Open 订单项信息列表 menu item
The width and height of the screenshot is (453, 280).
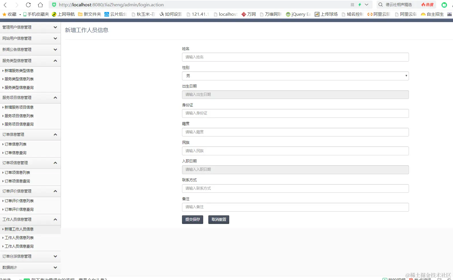17,172
